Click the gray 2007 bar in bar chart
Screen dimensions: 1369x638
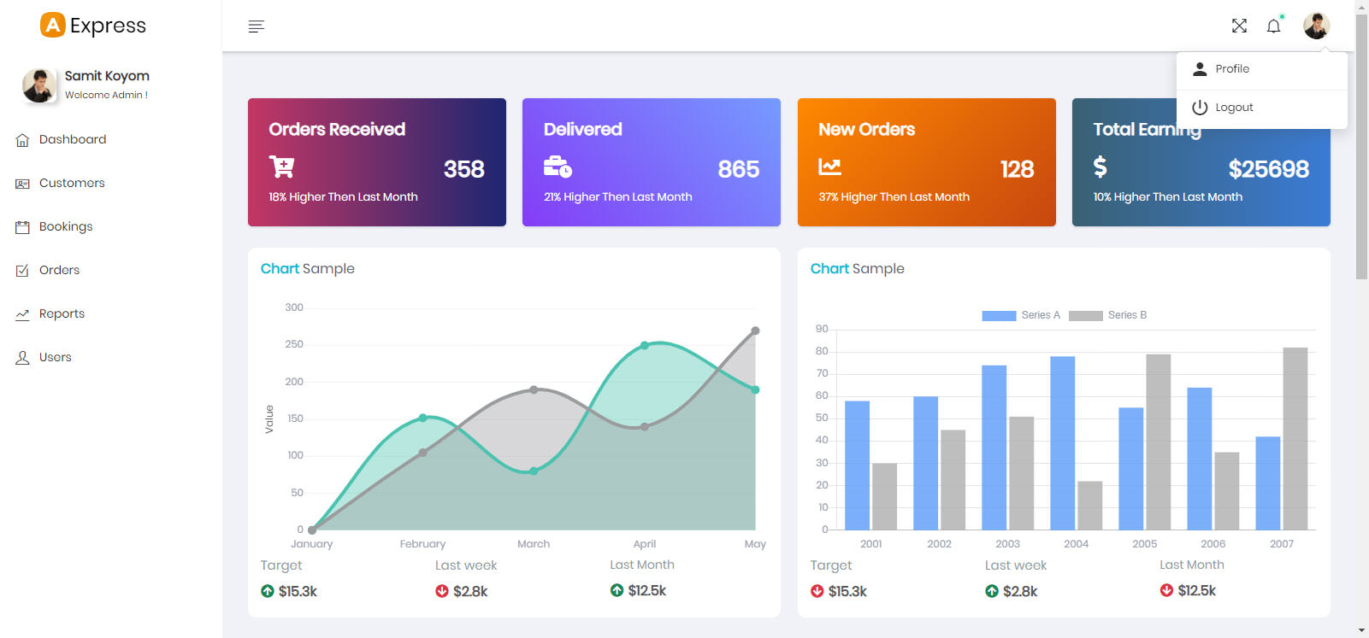point(1295,439)
